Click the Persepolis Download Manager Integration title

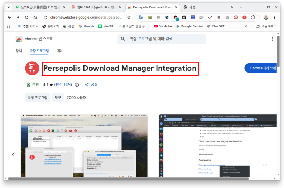120,68
